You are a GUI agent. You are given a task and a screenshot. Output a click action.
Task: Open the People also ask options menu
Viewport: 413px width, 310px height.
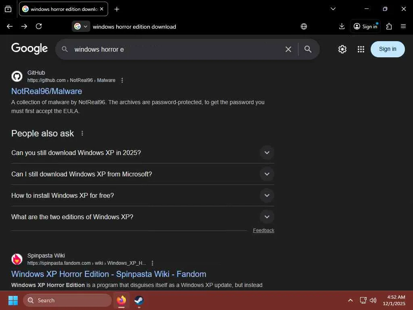tap(82, 133)
